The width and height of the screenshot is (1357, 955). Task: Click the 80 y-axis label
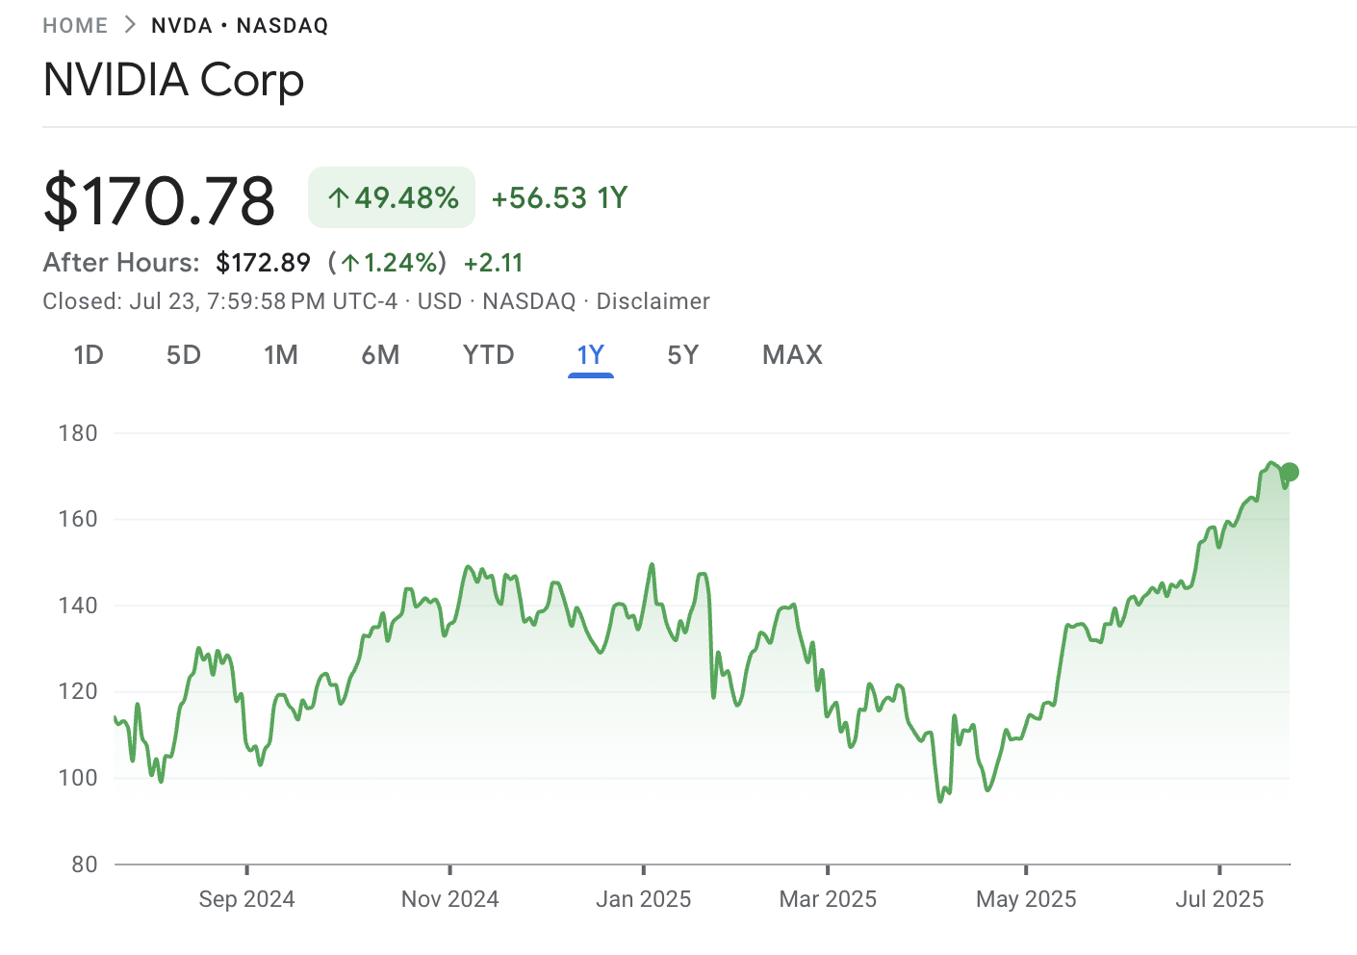pyautogui.click(x=85, y=865)
